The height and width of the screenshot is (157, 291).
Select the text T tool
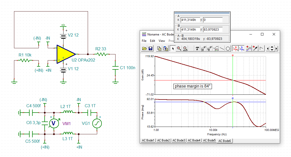197,49
